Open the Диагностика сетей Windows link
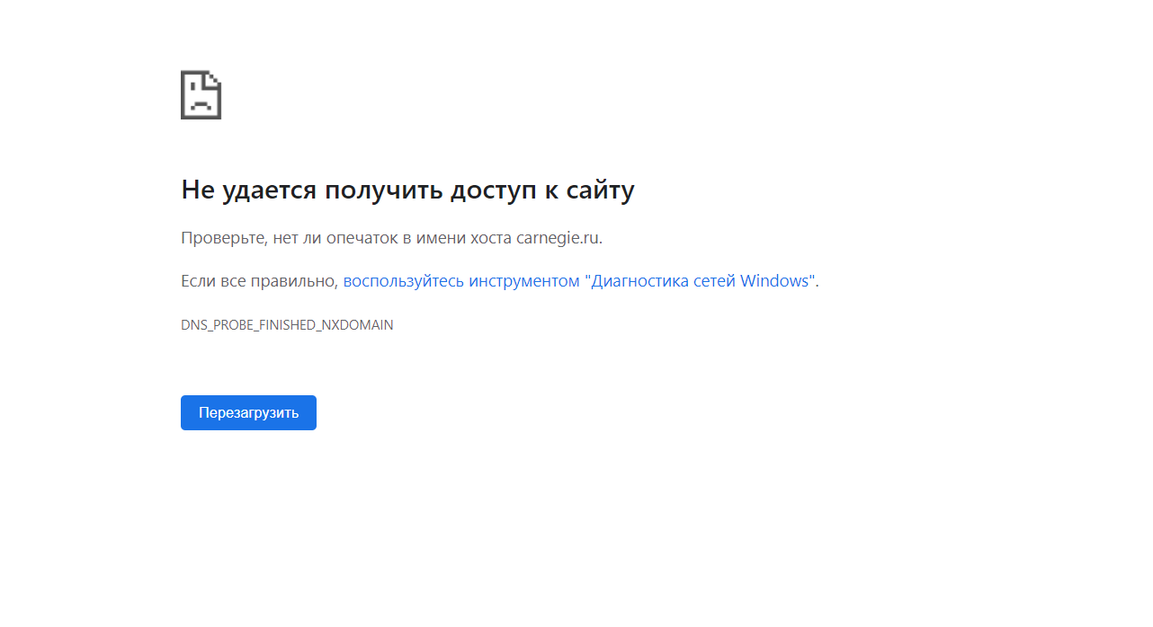1153x627 pixels. pyautogui.click(x=579, y=281)
